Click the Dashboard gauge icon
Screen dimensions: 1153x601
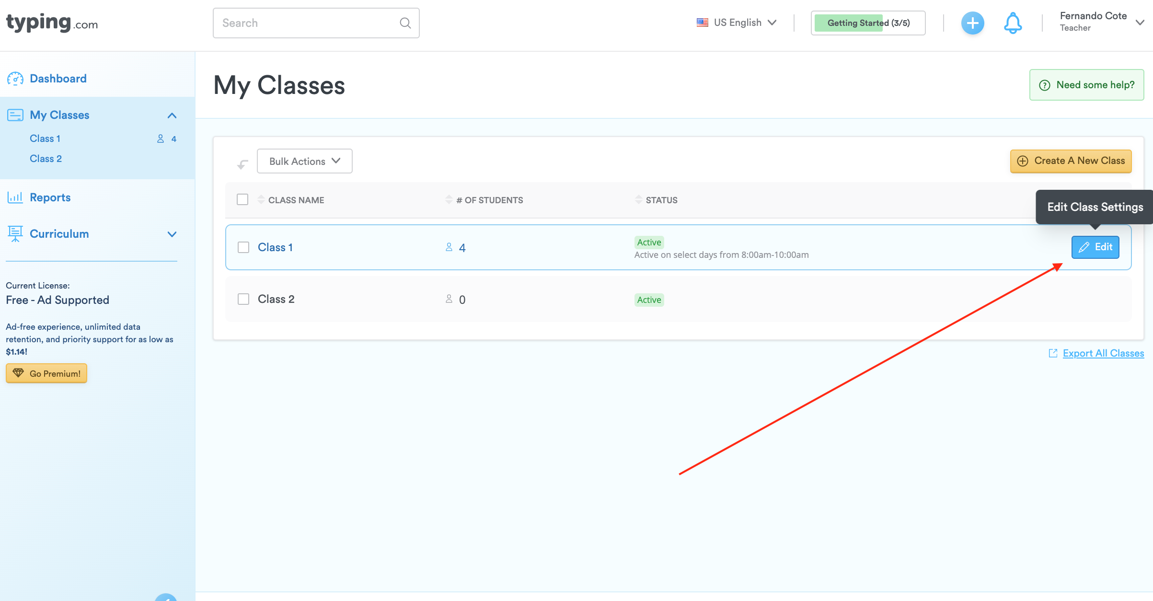(x=15, y=79)
